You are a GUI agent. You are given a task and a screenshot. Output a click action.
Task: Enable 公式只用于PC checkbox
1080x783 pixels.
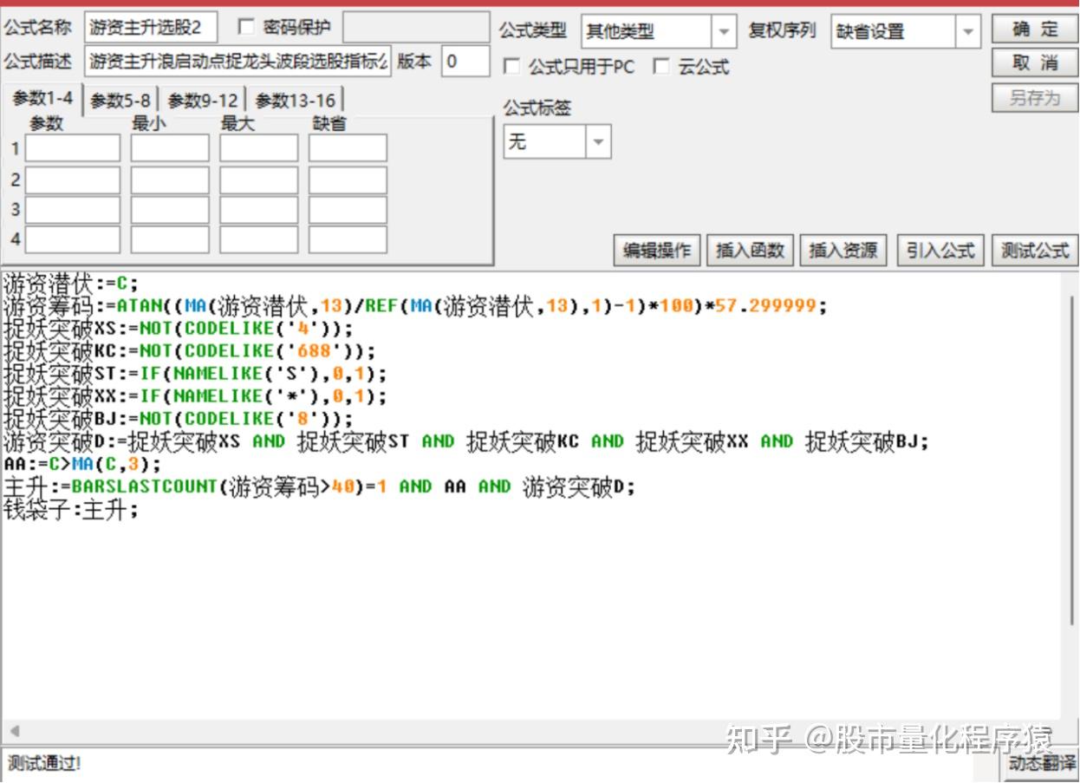[x=512, y=67]
